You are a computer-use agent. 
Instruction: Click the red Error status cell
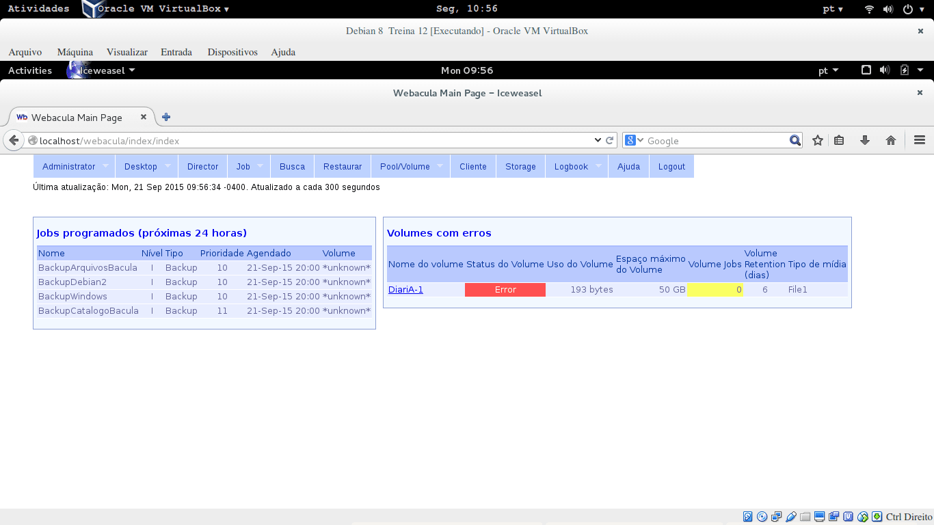point(505,289)
